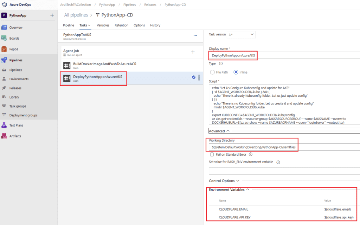
Task: Expand the Control Options section
Action: 224,181
